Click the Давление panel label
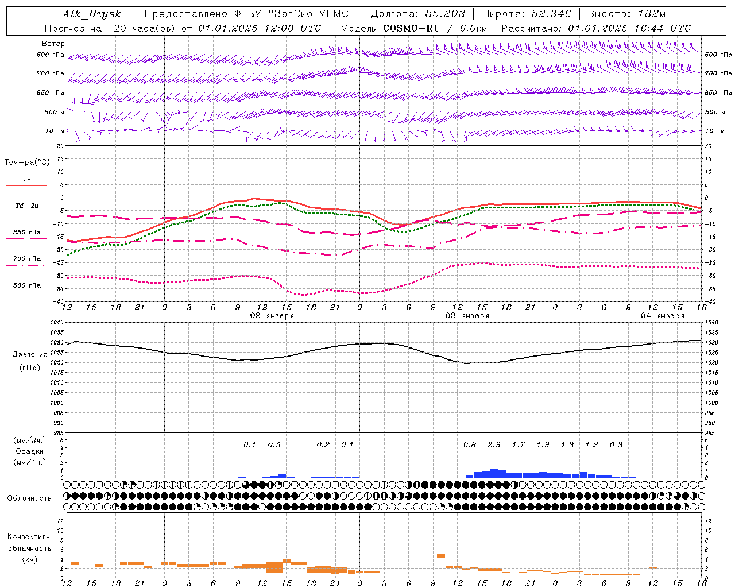Image resolution: width=735 pixels, height=588 pixels. point(30,355)
